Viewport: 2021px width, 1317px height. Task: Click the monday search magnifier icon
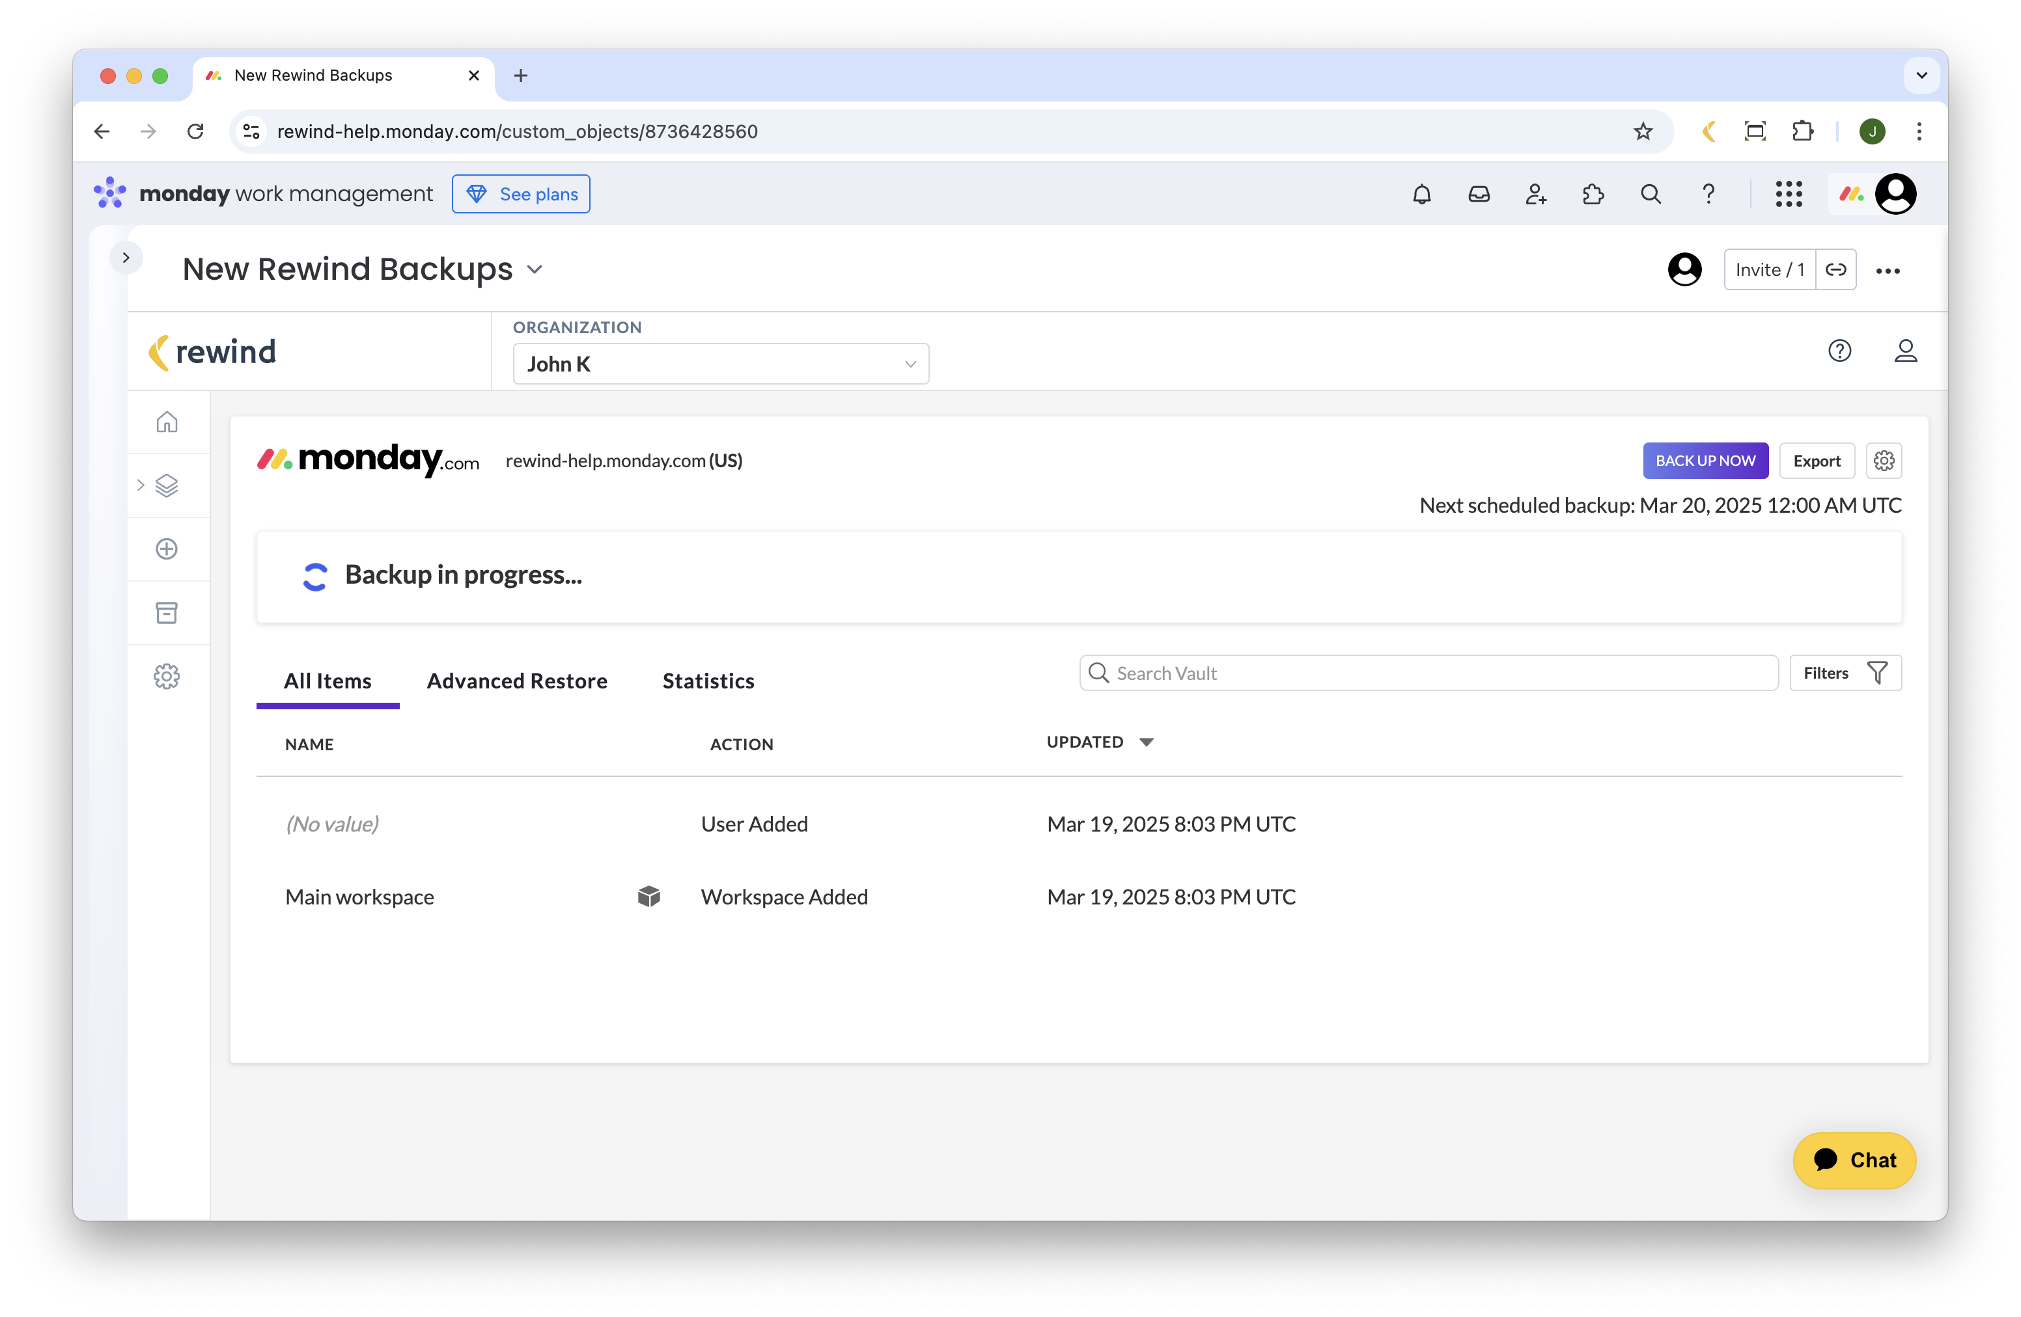1650,195
